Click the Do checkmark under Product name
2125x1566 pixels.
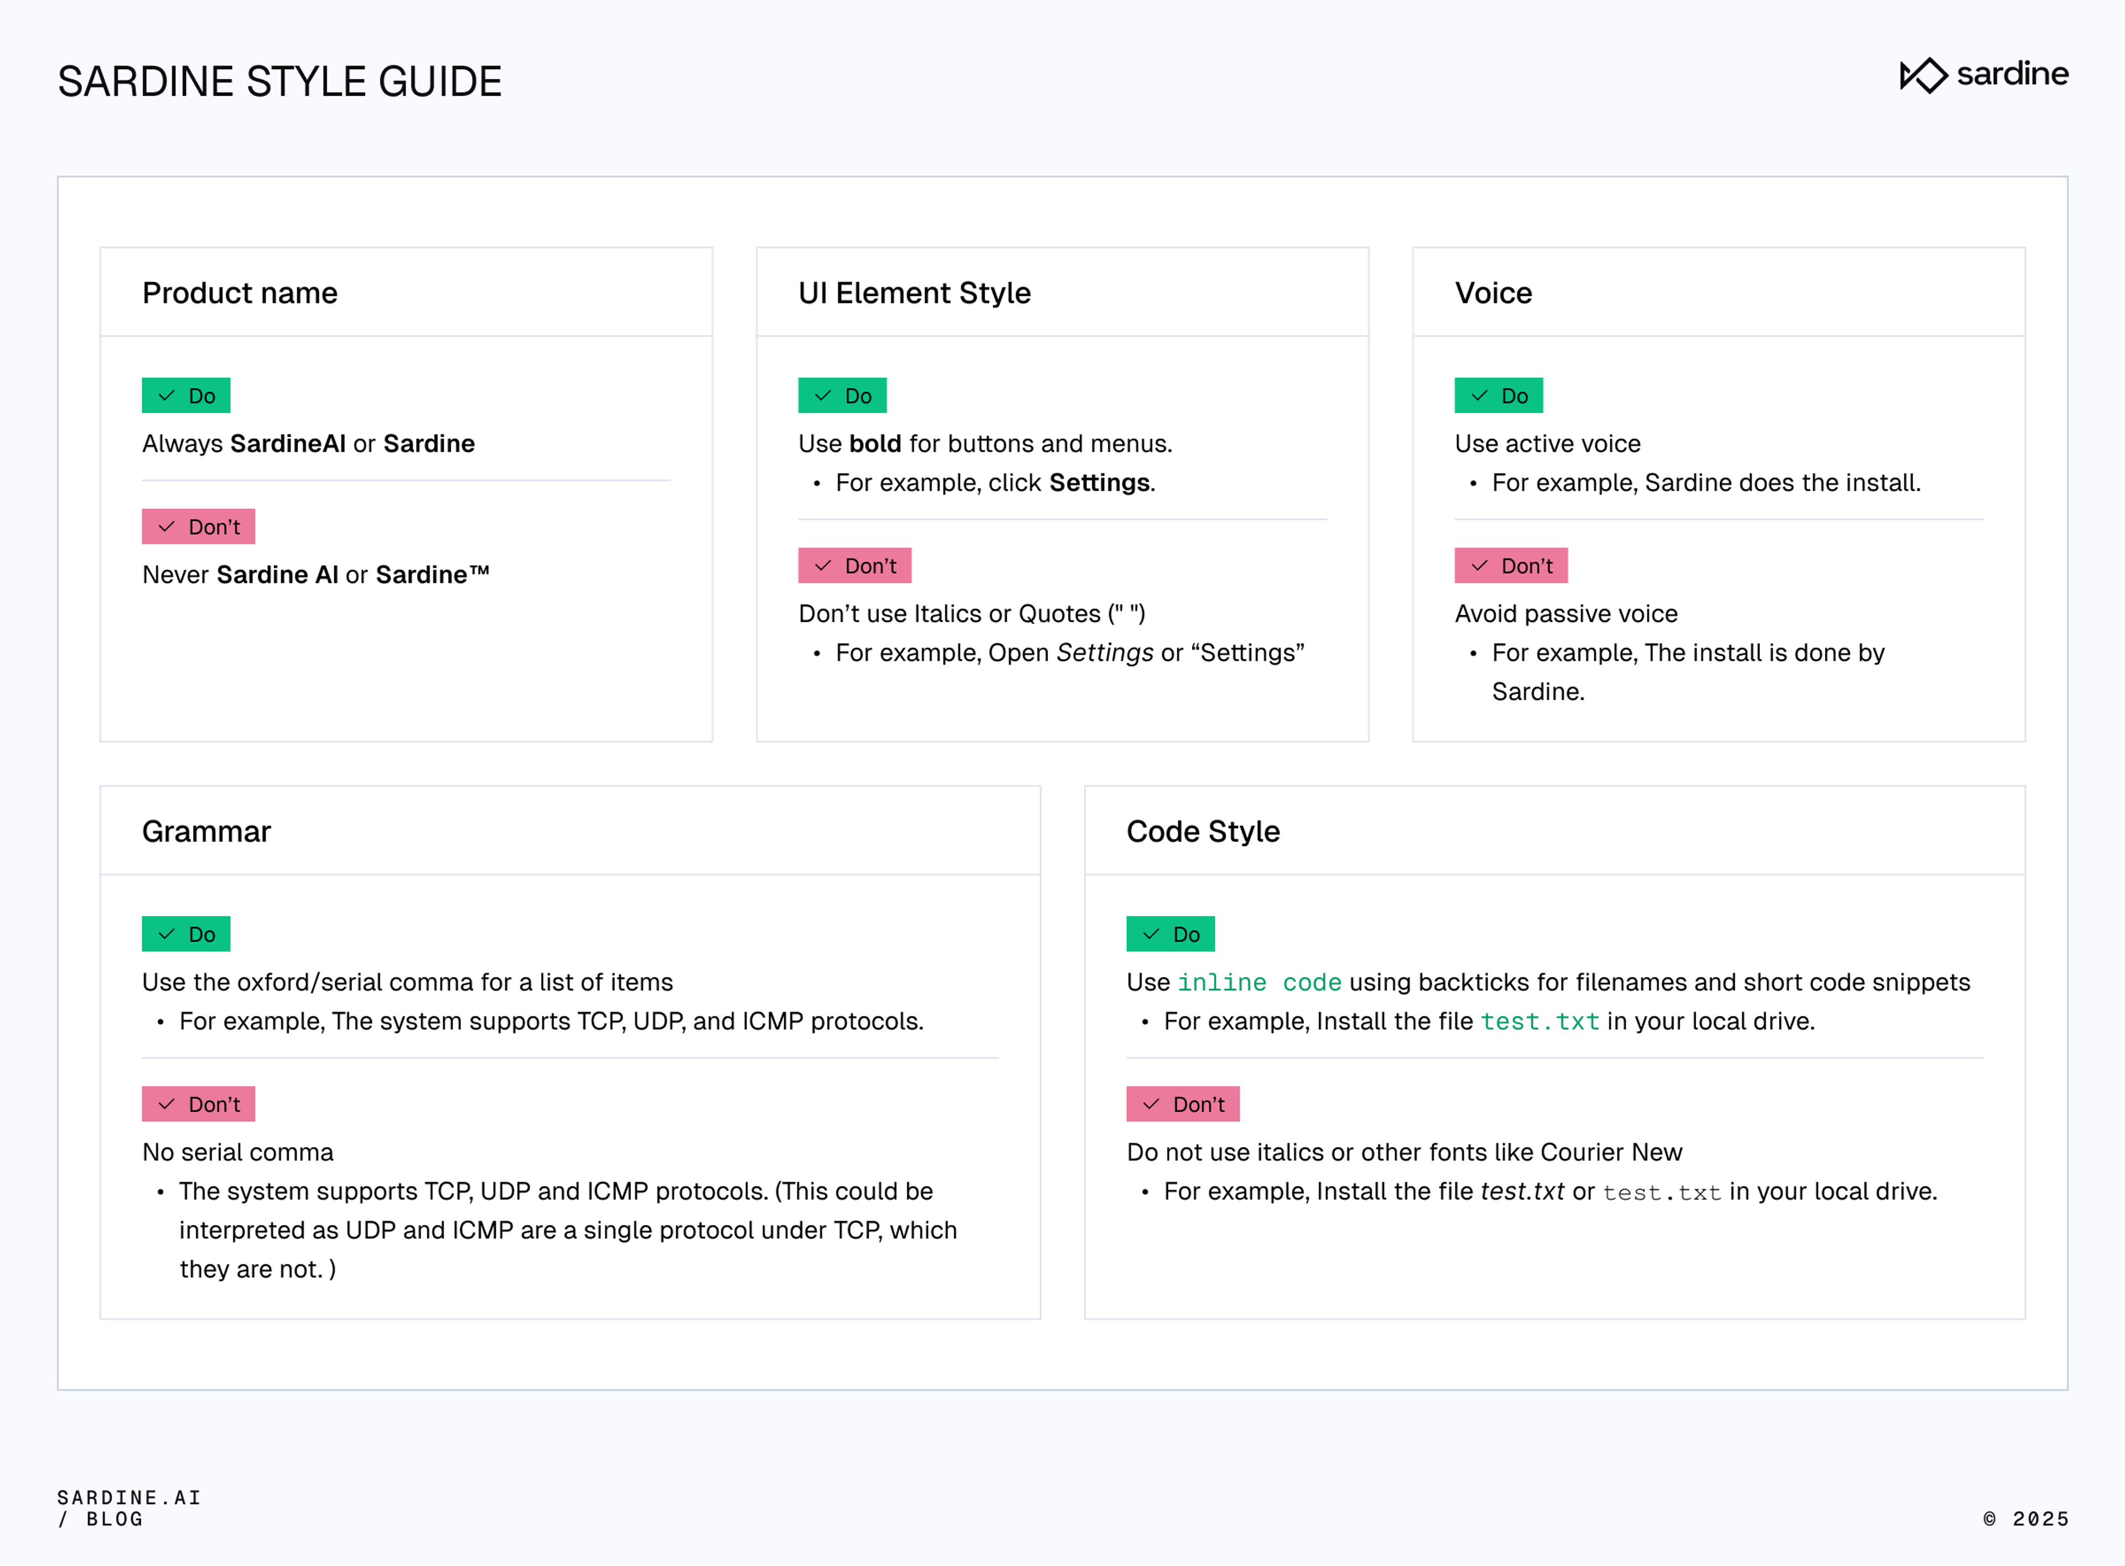(167, 395)
